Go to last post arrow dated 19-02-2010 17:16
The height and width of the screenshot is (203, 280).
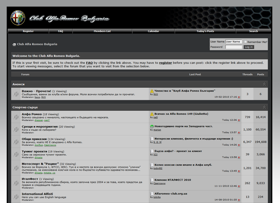239,97
